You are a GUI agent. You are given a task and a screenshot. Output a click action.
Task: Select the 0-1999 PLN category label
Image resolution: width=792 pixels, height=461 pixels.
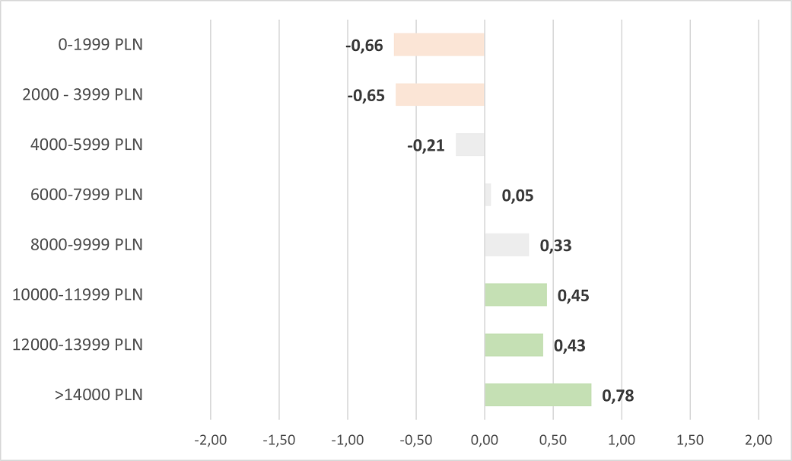point(100,45)
